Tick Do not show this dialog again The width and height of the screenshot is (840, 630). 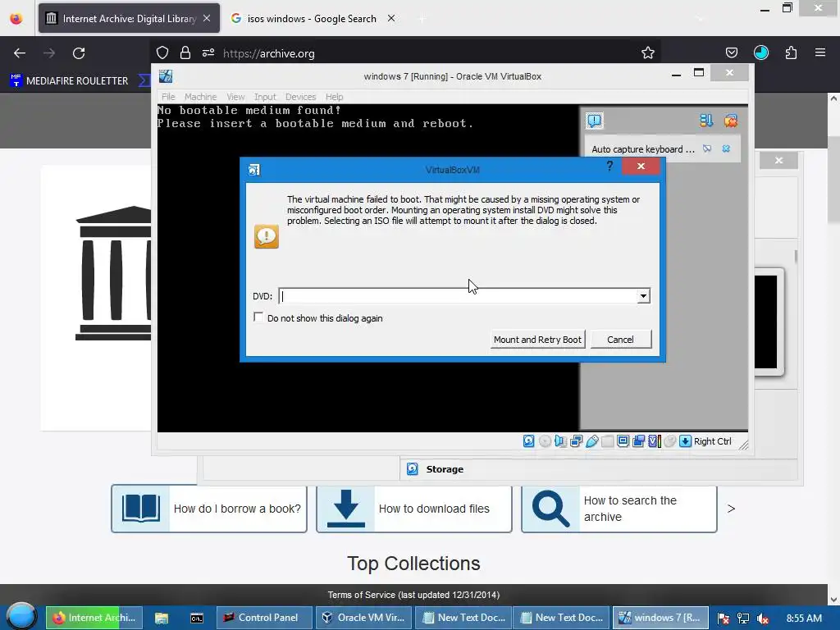coord(258,317)
